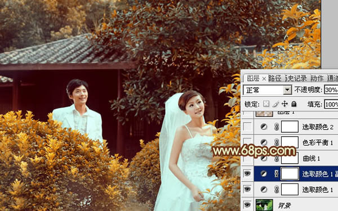Select the bottom 选取颜色 1 layer name
Image resolution: width=338 pixels, height=211 pixels.
318,190
